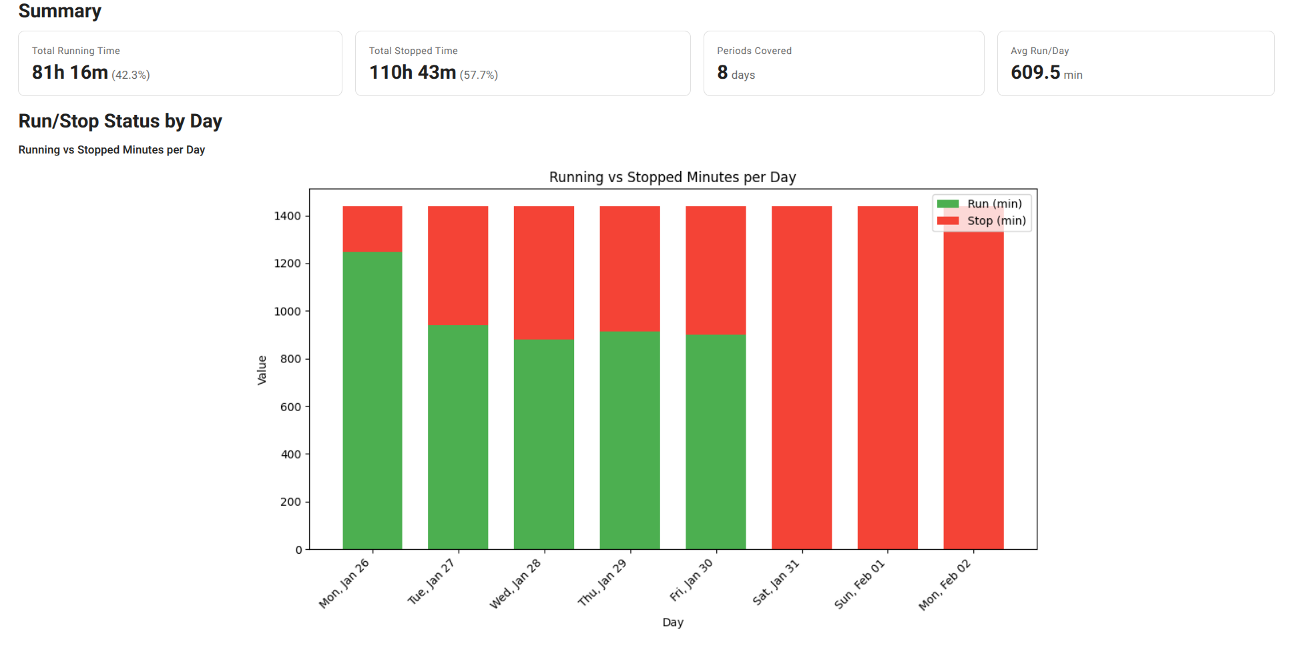The image size is (1289, 652).
Task: Open the Periods Covered card
Action: coord(843,63)
